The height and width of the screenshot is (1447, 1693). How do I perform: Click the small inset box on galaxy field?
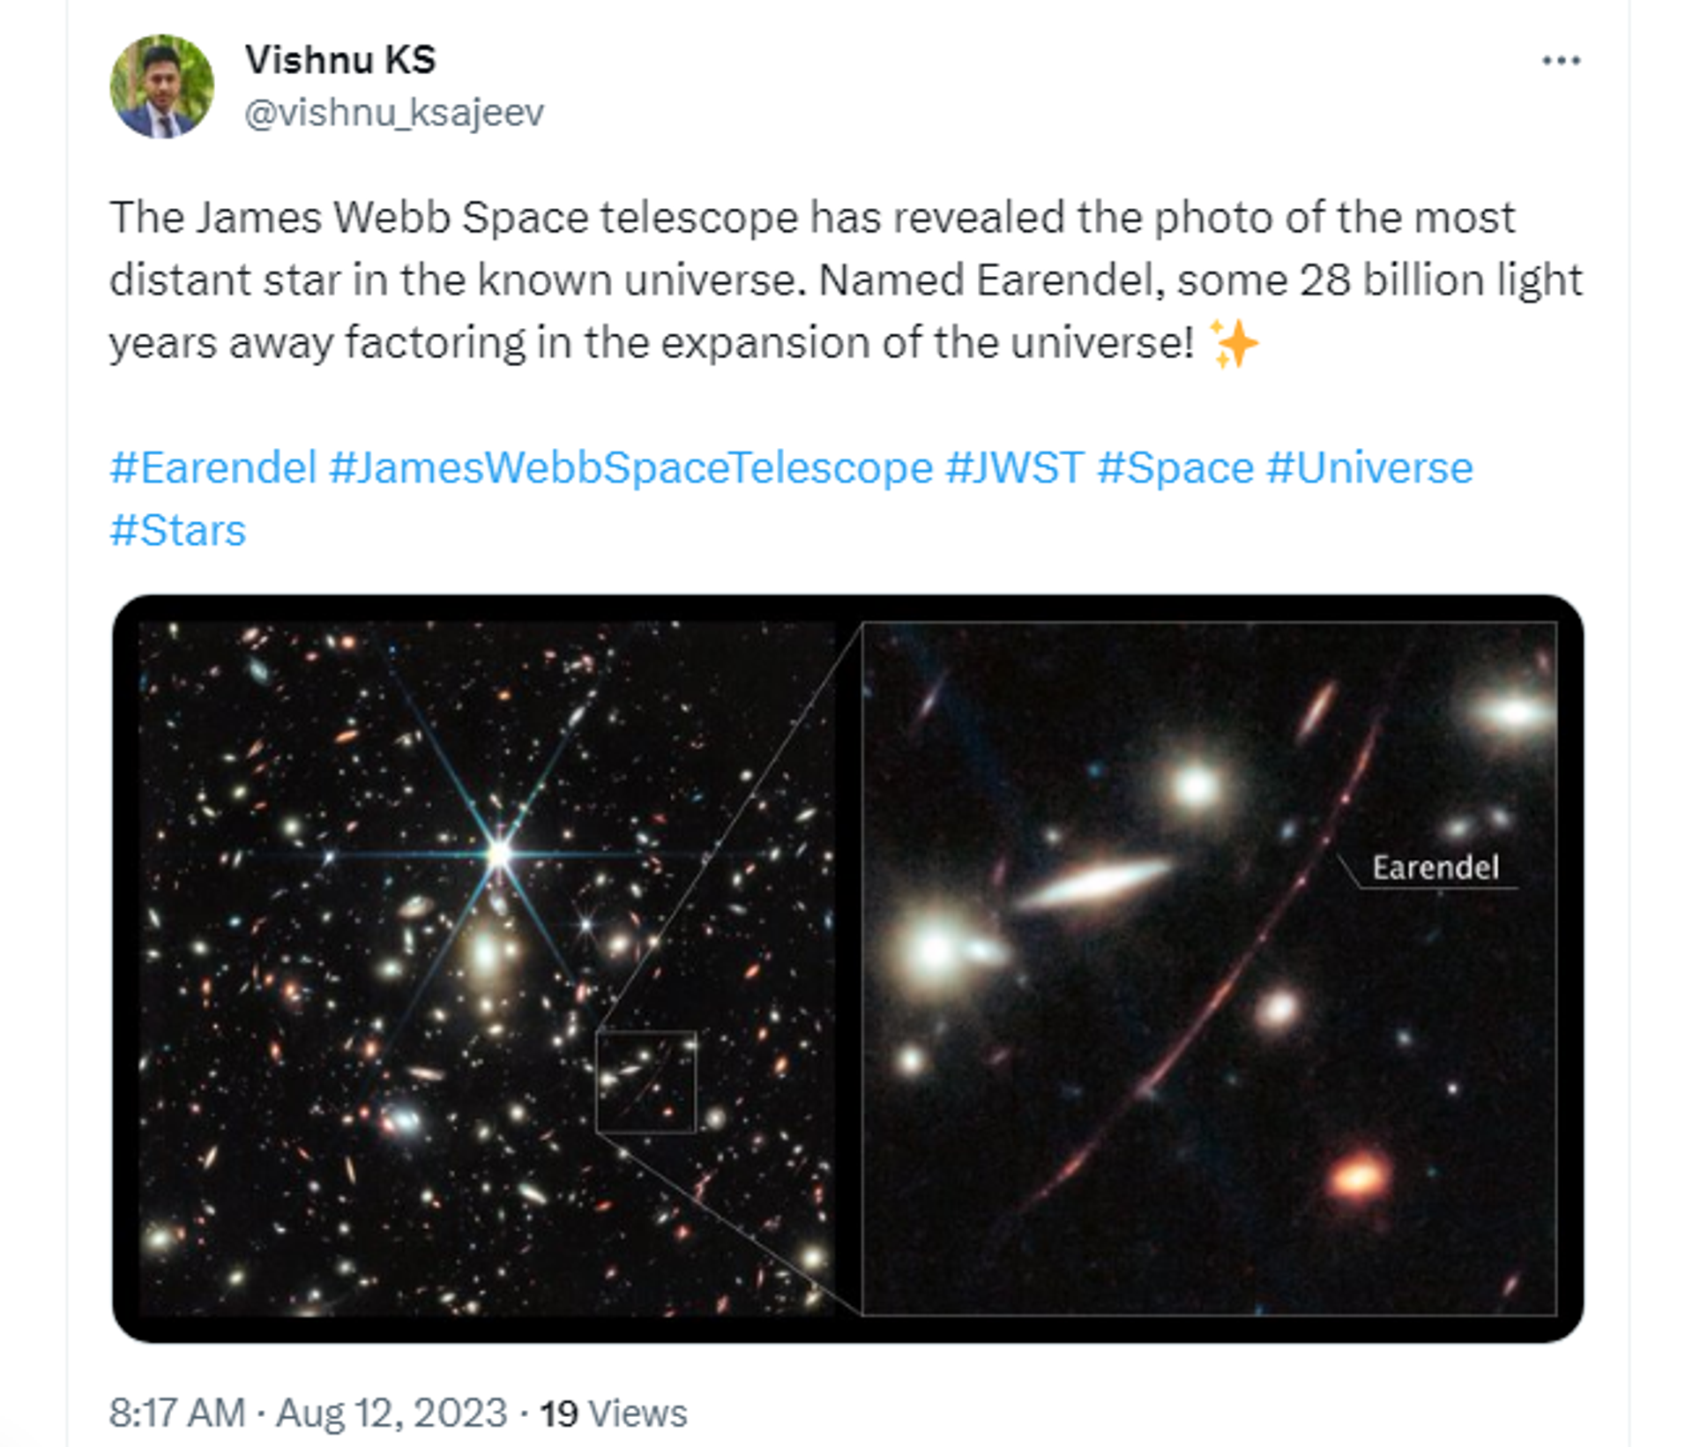point(646,1081)
